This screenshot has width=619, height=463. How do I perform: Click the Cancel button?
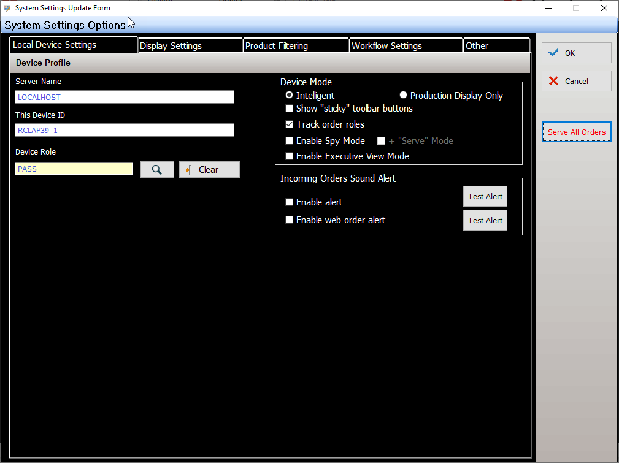[577, 81]
